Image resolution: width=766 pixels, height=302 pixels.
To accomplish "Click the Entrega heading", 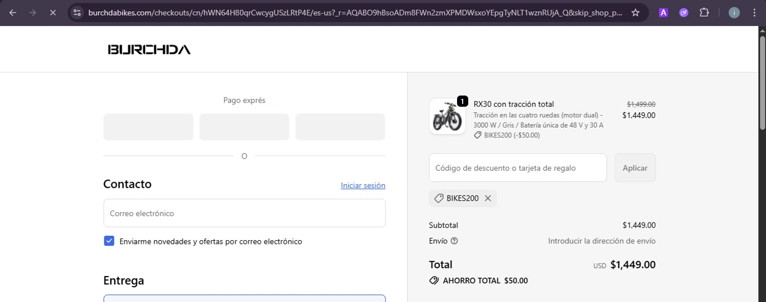I will [x=124, y=281].
